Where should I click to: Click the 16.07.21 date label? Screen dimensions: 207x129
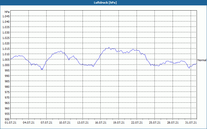pyautogui.click(x=101, y=123)
